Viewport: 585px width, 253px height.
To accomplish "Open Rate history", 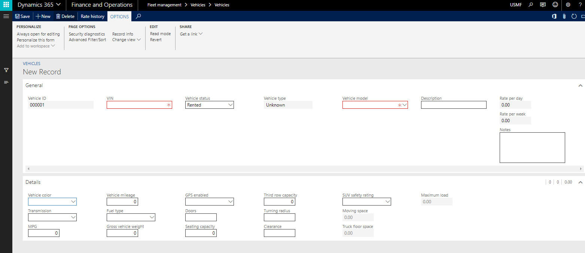I will tap(92, 16).
